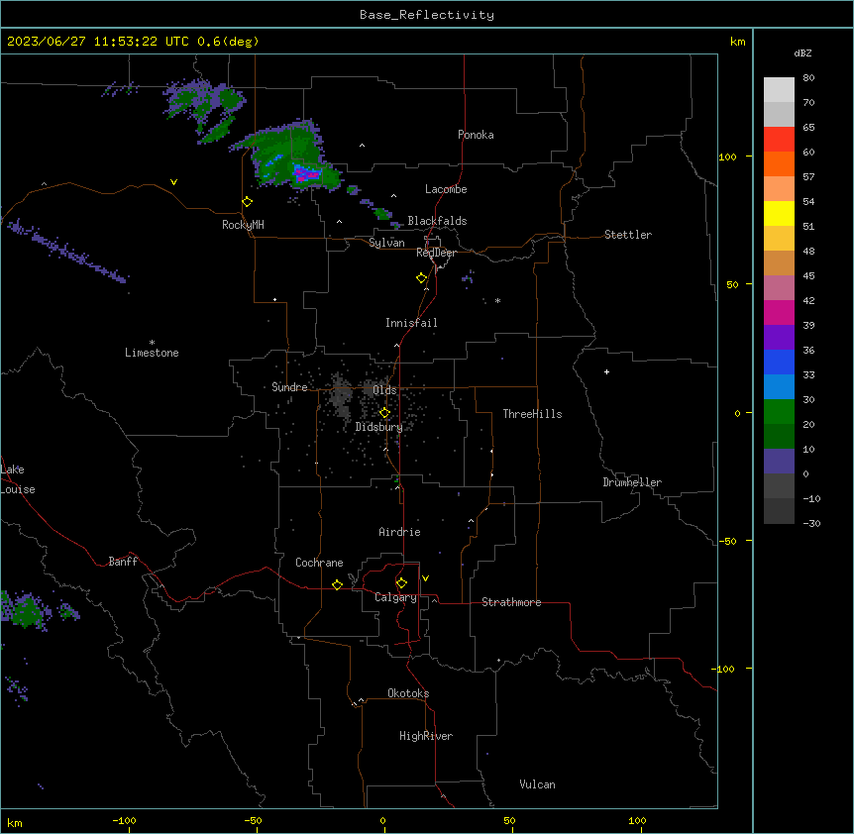The width and height of the screenshot is (854, 834).
Task: Select the Strathmore label
Action: pos(511,602)
